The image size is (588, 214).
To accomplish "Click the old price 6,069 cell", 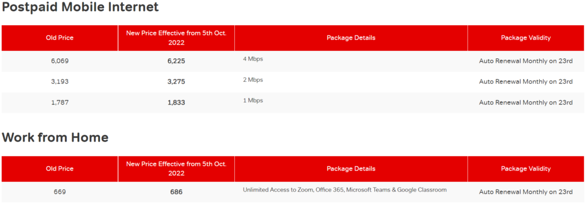I will click(x=60, y=61).
